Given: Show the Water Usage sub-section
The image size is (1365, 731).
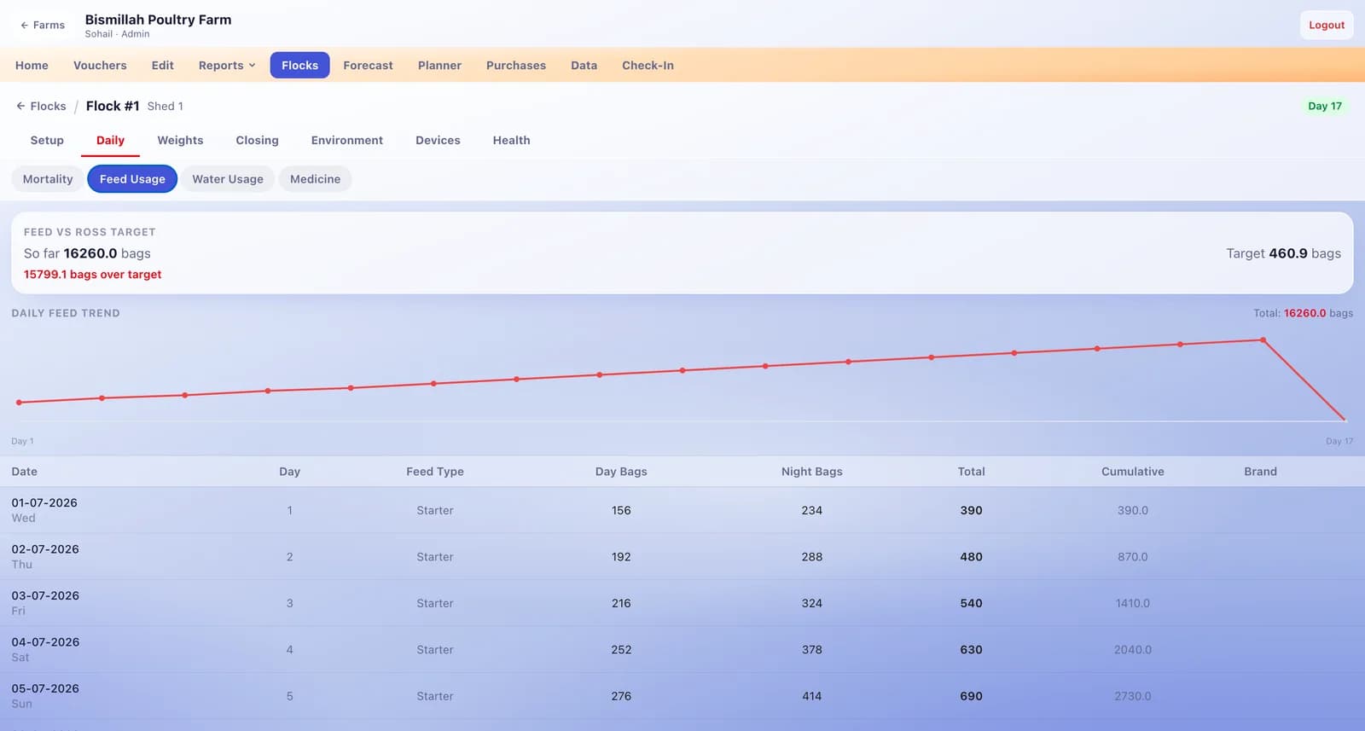Looking at the screenshot, I should [x=227, y=179].
